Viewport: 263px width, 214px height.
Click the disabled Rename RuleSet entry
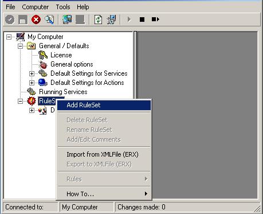(x=104, y=130)
